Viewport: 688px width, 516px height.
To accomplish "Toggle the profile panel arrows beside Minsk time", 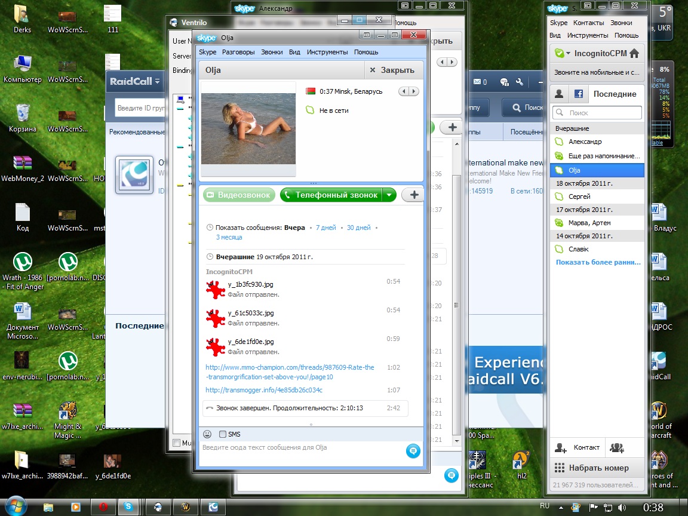I will 408,91.
